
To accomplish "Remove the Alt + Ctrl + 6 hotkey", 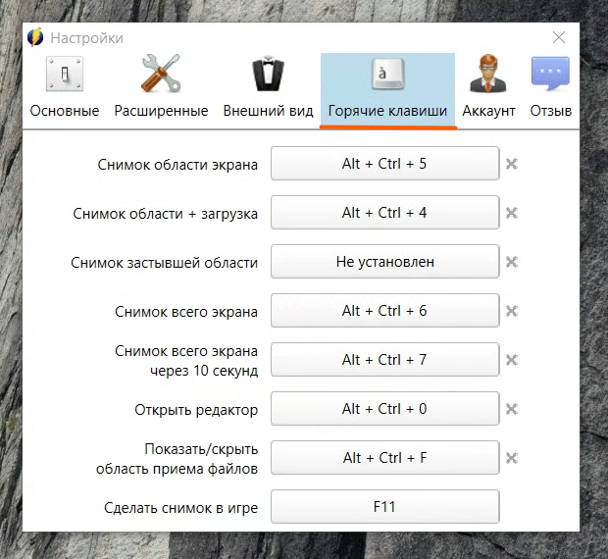I will 511,311.
